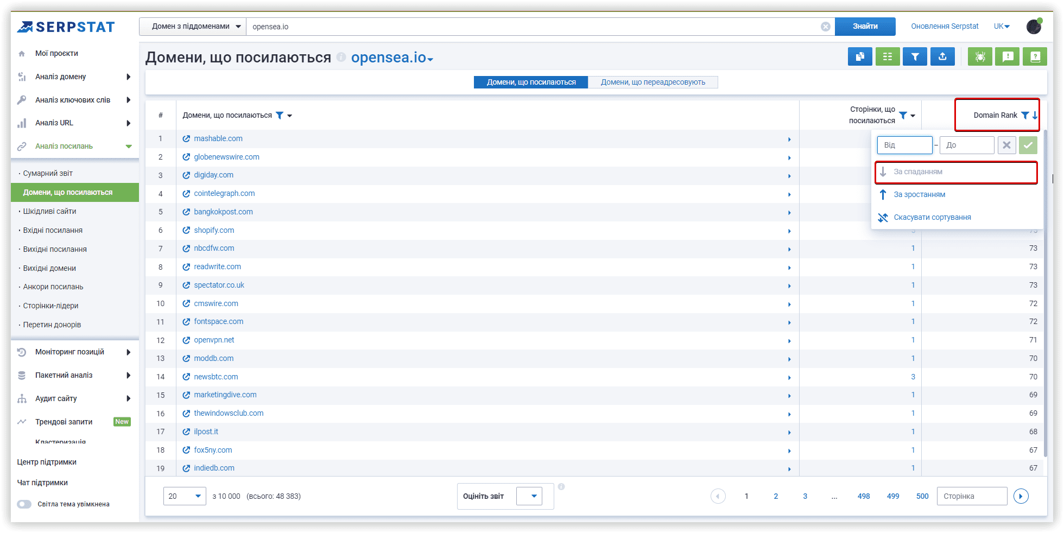Open the UK language dropdown
1064x533 pixels.
point(1002,26)
